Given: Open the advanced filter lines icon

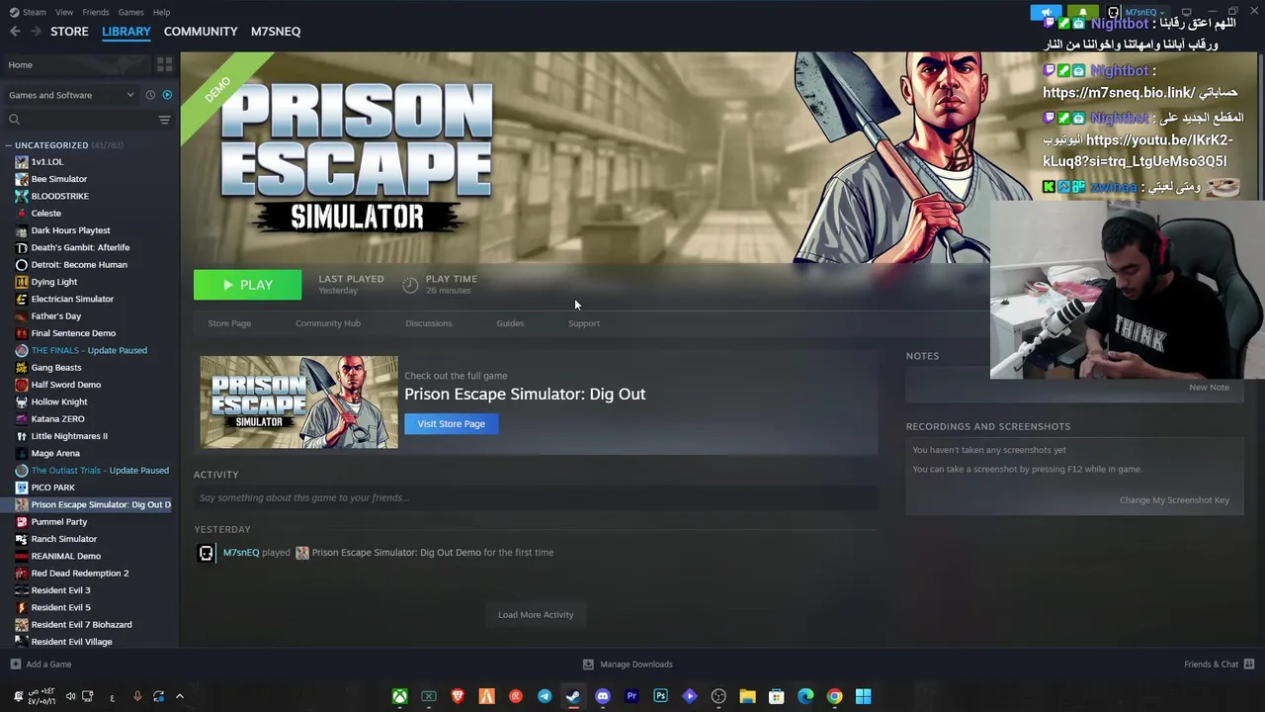Looking at the screenshot, I should click(164, 120).
